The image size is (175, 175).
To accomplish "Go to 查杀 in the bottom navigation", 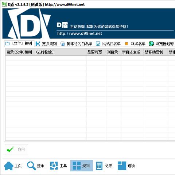I will point(36,166).
